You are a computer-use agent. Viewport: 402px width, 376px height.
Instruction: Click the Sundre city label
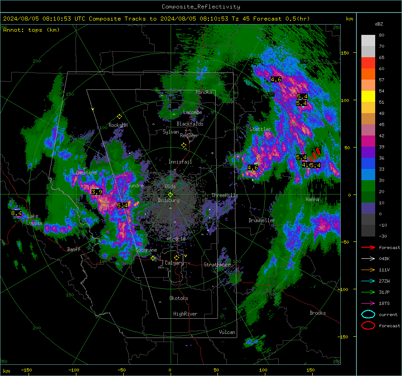[x=135, y=185]
